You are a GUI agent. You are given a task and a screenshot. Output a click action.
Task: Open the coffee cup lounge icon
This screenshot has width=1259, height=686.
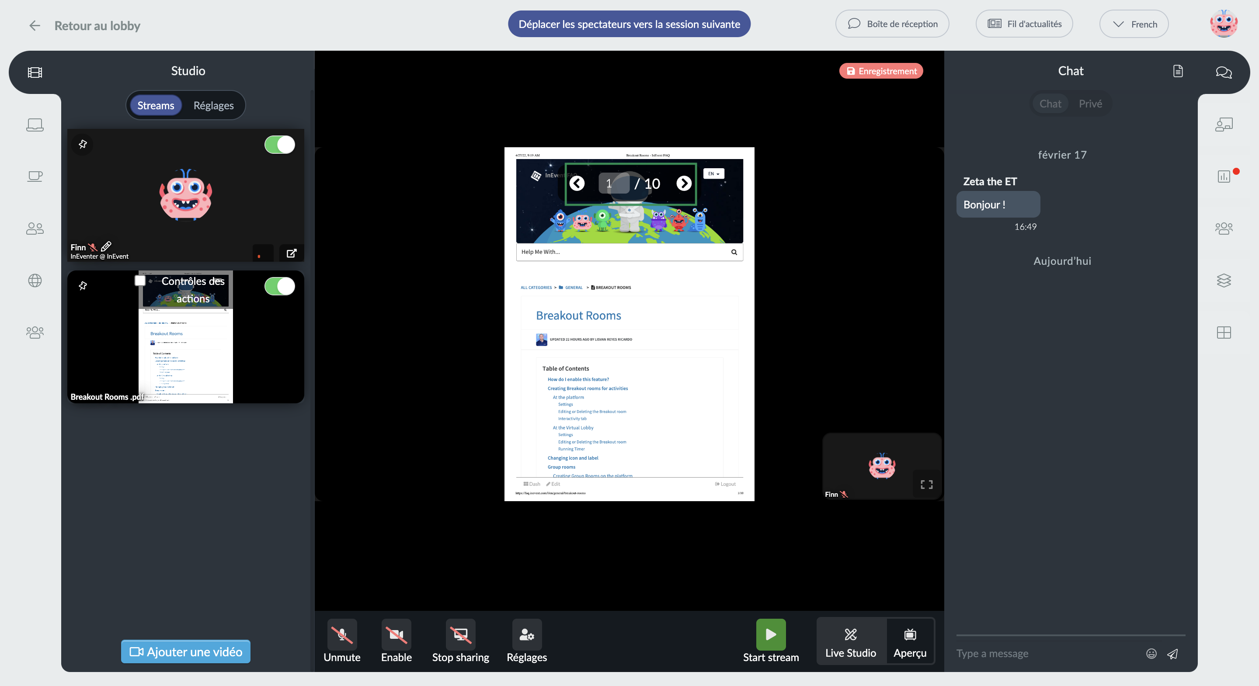[x=35, y=177]
